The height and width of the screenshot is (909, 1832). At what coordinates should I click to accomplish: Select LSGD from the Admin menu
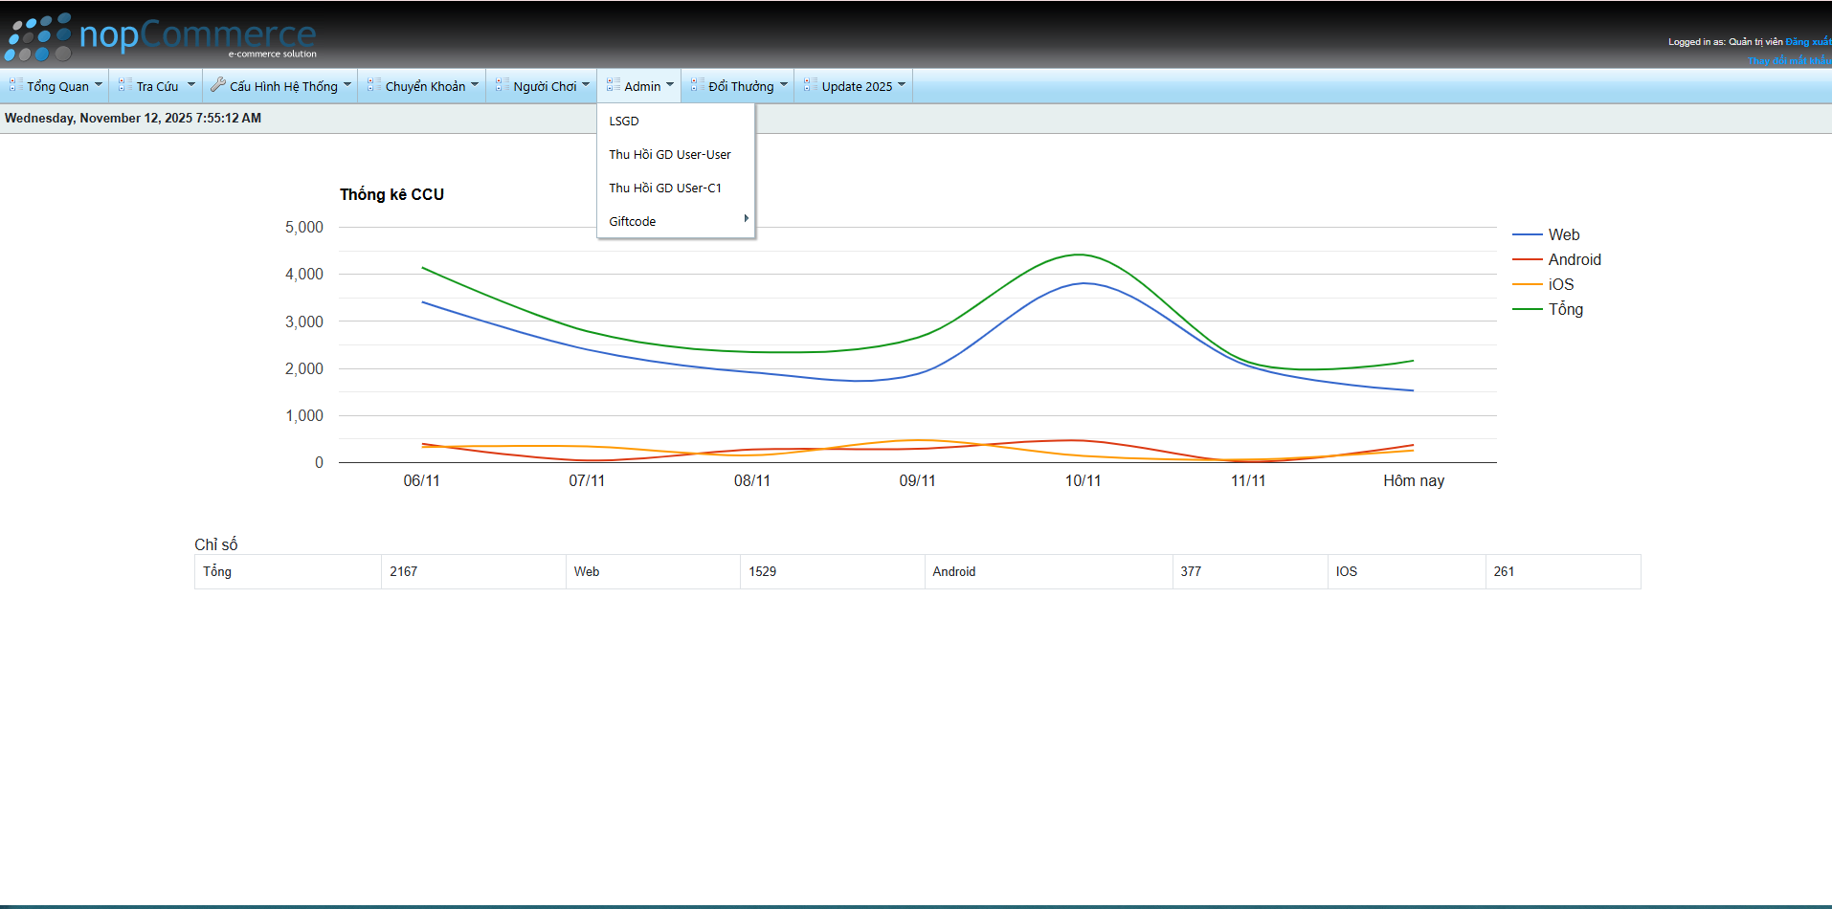point(624,122)
